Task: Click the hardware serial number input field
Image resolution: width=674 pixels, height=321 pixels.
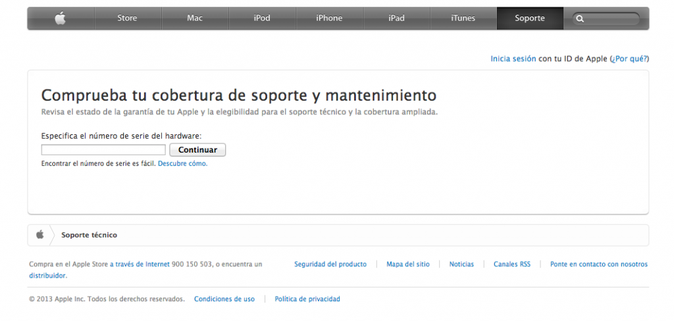Action: point(103,150)
